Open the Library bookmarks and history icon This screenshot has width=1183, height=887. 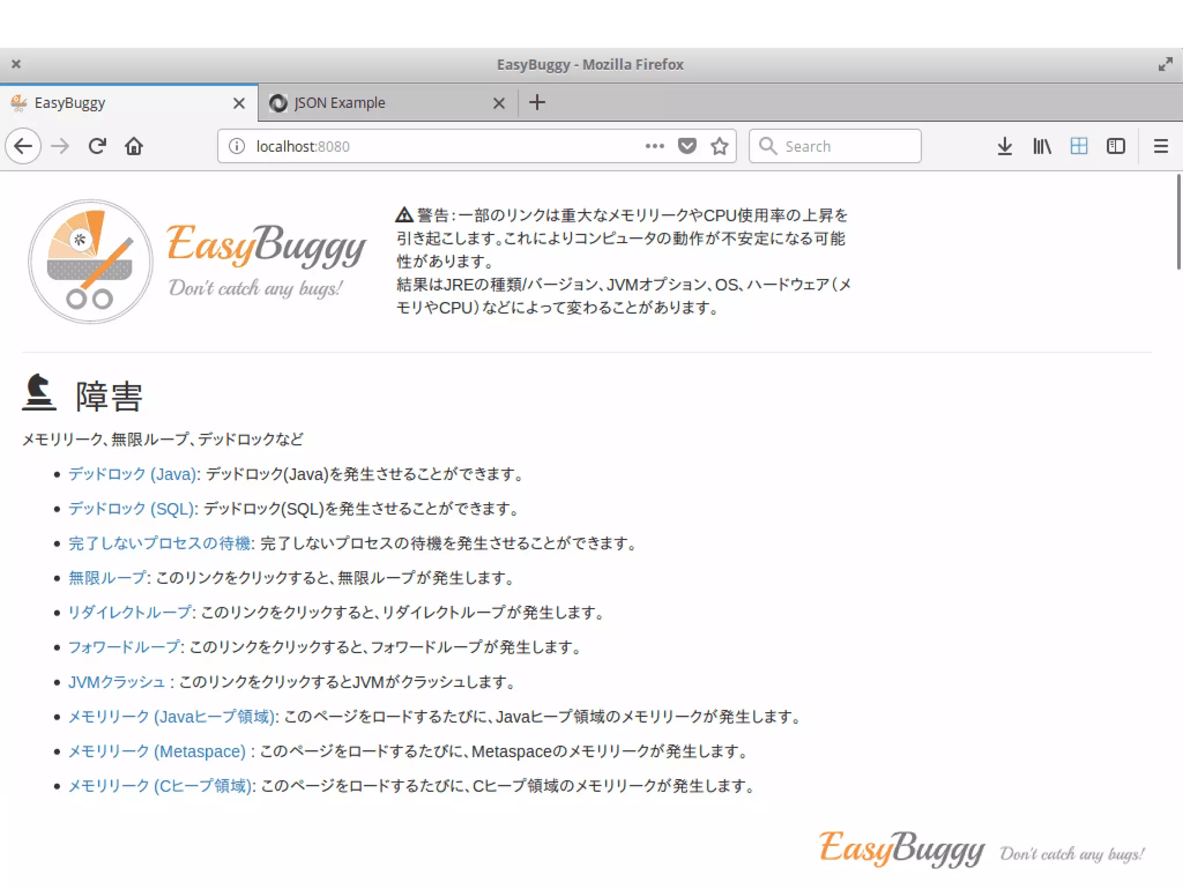pos(1041,146)
